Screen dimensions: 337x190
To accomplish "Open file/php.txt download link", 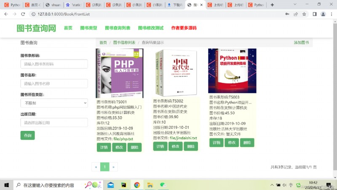I will (x=123, y=139).
